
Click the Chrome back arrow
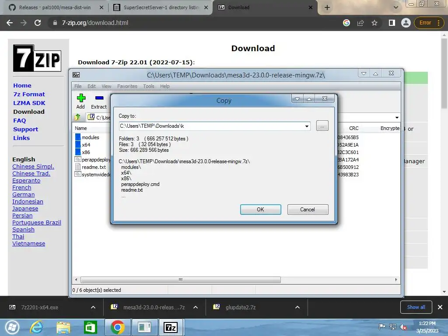(10, 23)
